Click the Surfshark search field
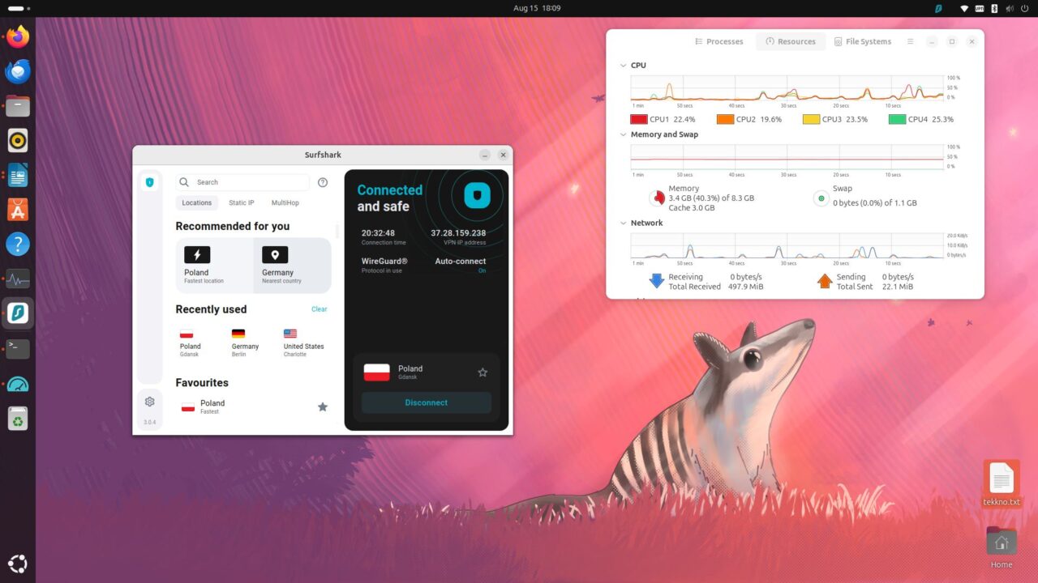The height and width of the screenshot is (583, 1038). pos(243,182)
